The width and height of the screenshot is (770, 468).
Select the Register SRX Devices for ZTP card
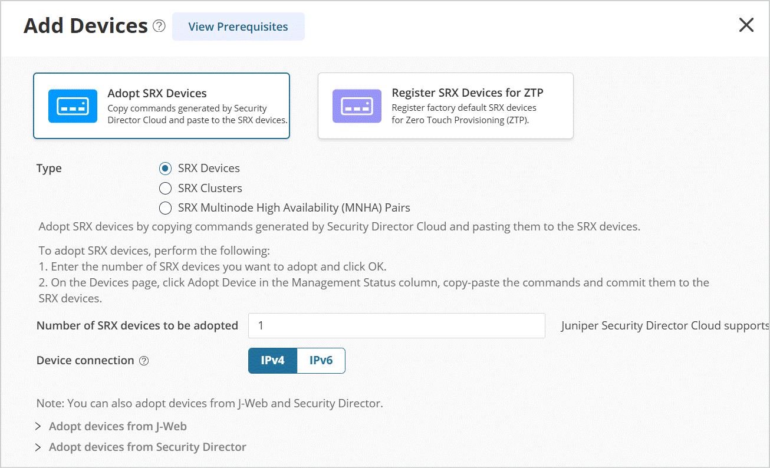click(x=445, y=106)
